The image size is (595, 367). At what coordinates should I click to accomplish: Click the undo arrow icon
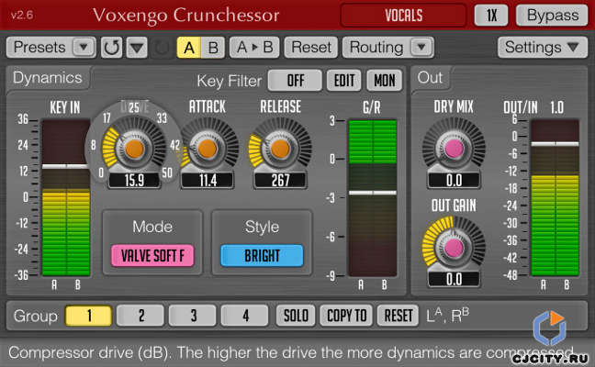(x=112, y=48)
